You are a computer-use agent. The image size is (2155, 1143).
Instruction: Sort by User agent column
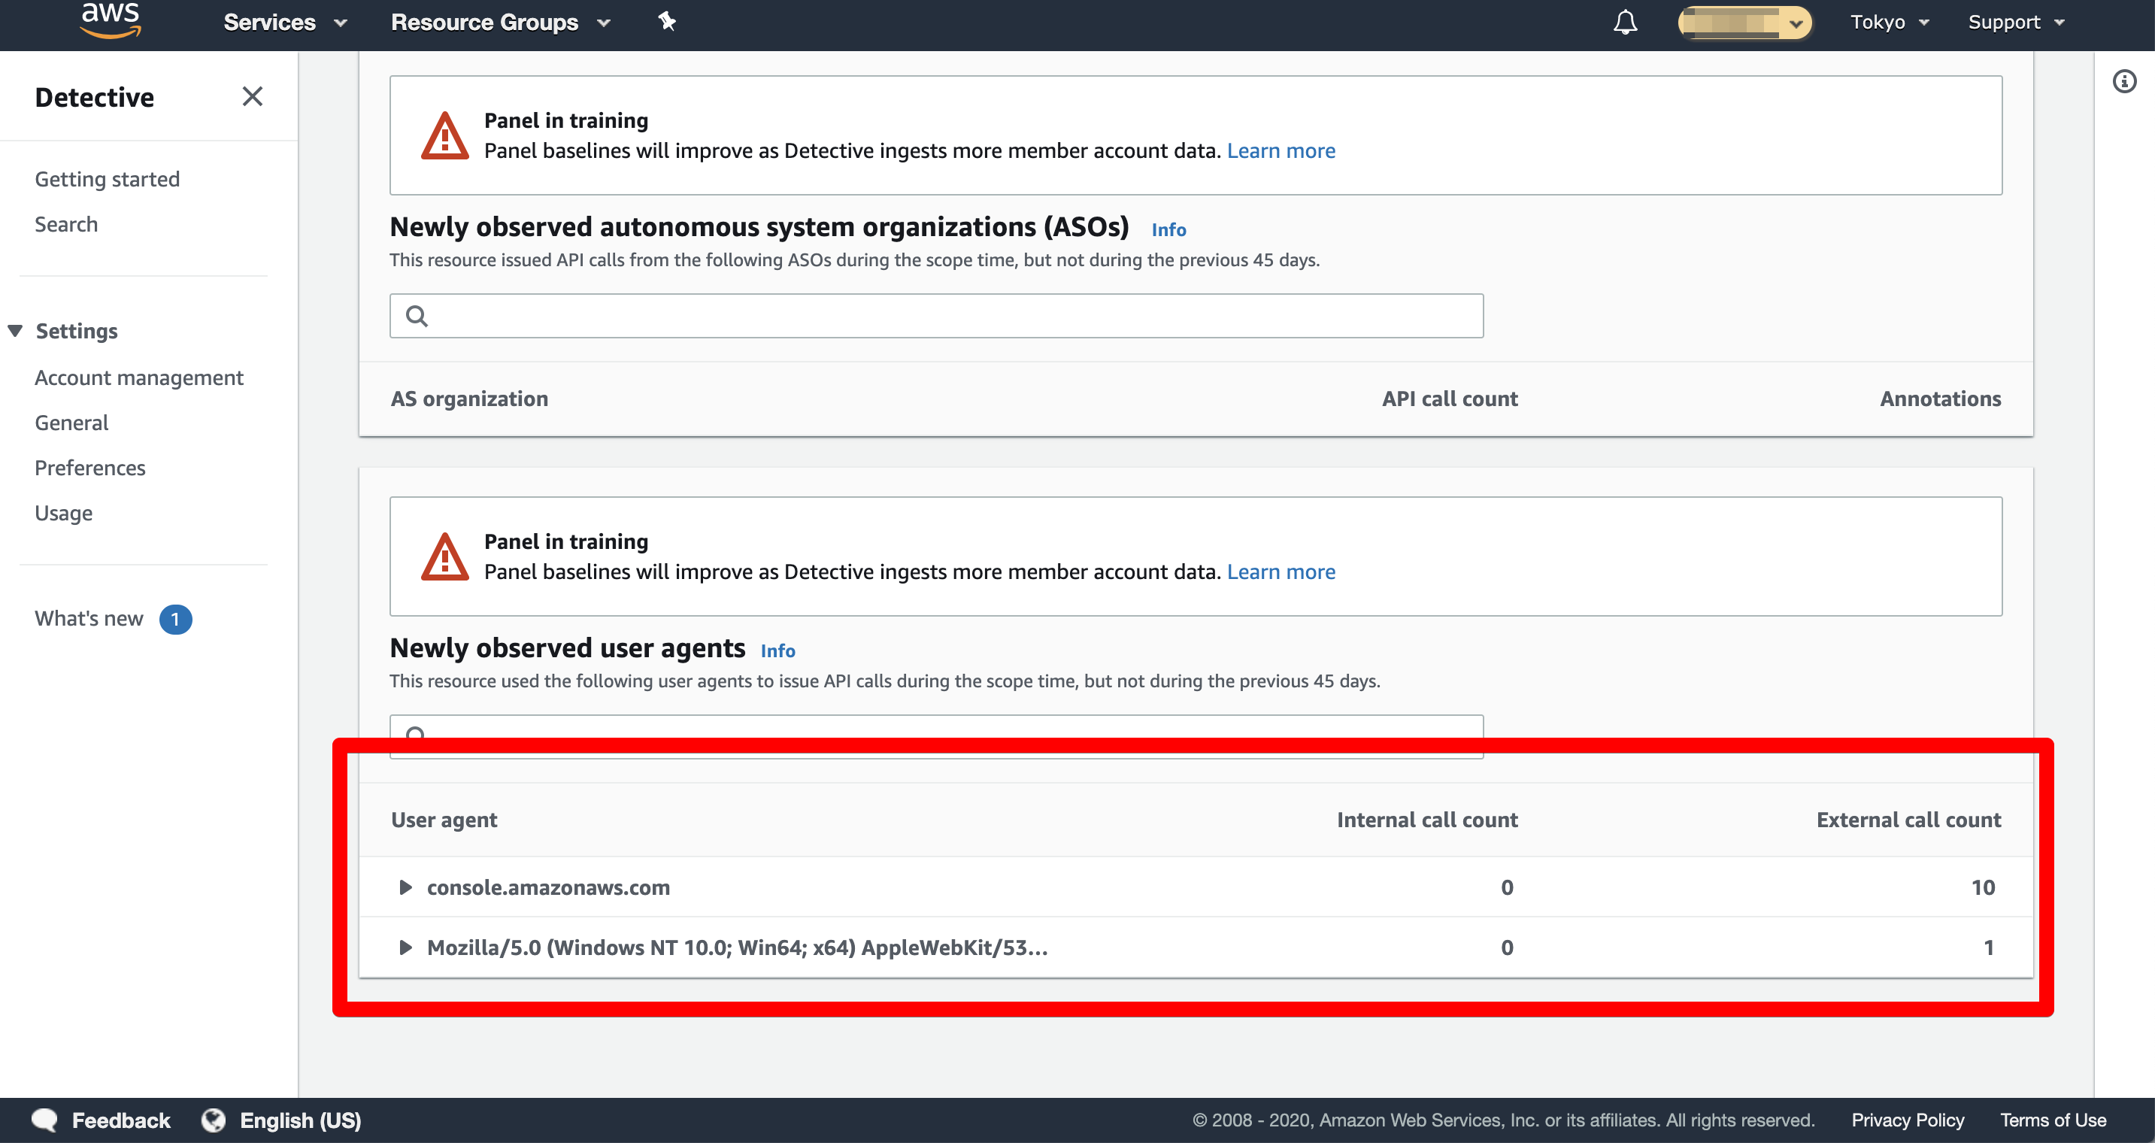444,820
